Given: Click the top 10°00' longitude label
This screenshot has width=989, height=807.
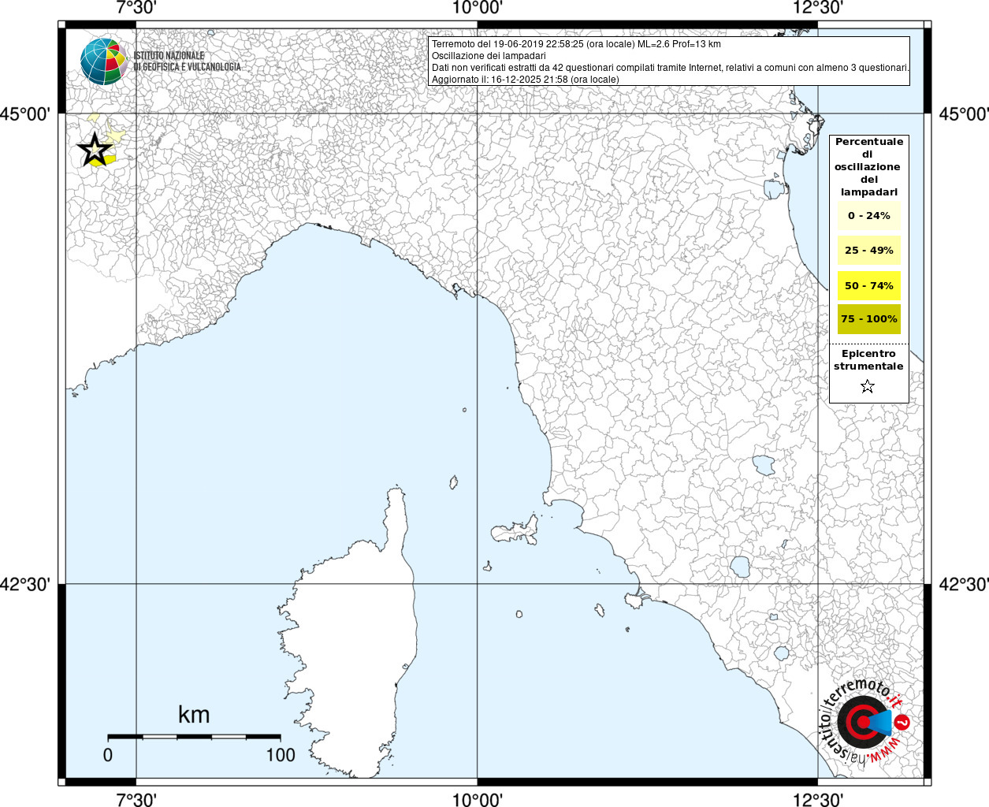Looking at the screenshot, I should coord(478,9).
